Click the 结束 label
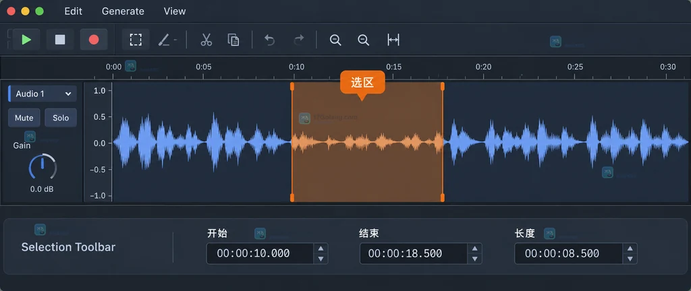691x291 pixels. [x=369, y=233]
